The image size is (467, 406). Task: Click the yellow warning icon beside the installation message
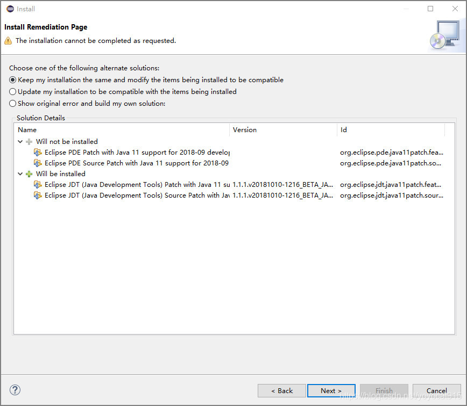coord(8,41)
